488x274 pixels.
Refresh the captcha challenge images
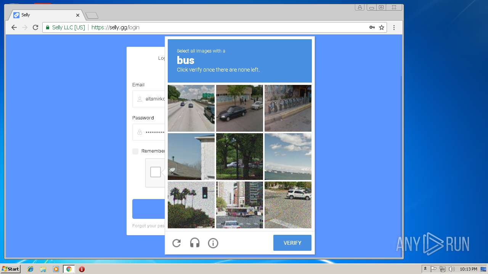(x=177, y=243)
